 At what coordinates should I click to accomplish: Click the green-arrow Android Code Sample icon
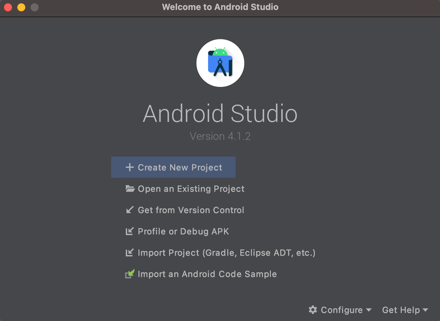tap(130, 274)
